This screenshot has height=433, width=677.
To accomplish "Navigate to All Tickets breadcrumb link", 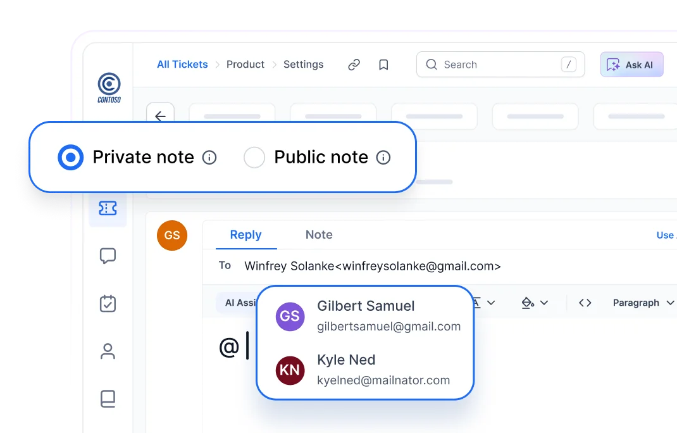I will [x=182, y=64].
